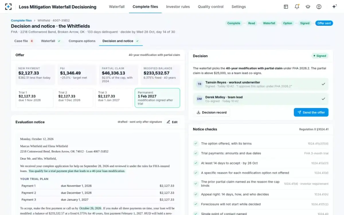
Task: Switch to Quality control tab
Action: 211,7
